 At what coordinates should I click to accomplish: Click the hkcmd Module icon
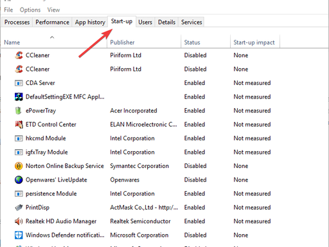coord(19,138)
